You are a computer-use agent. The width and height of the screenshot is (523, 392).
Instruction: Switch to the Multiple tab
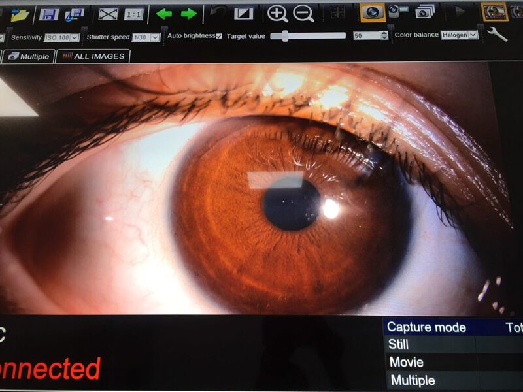(29, 57)
